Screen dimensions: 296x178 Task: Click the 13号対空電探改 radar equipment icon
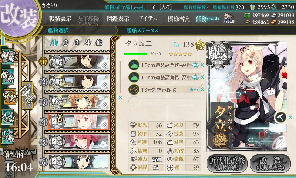(x=134, y=89)
